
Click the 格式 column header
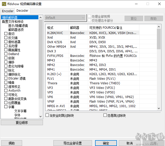pos(50,28)
